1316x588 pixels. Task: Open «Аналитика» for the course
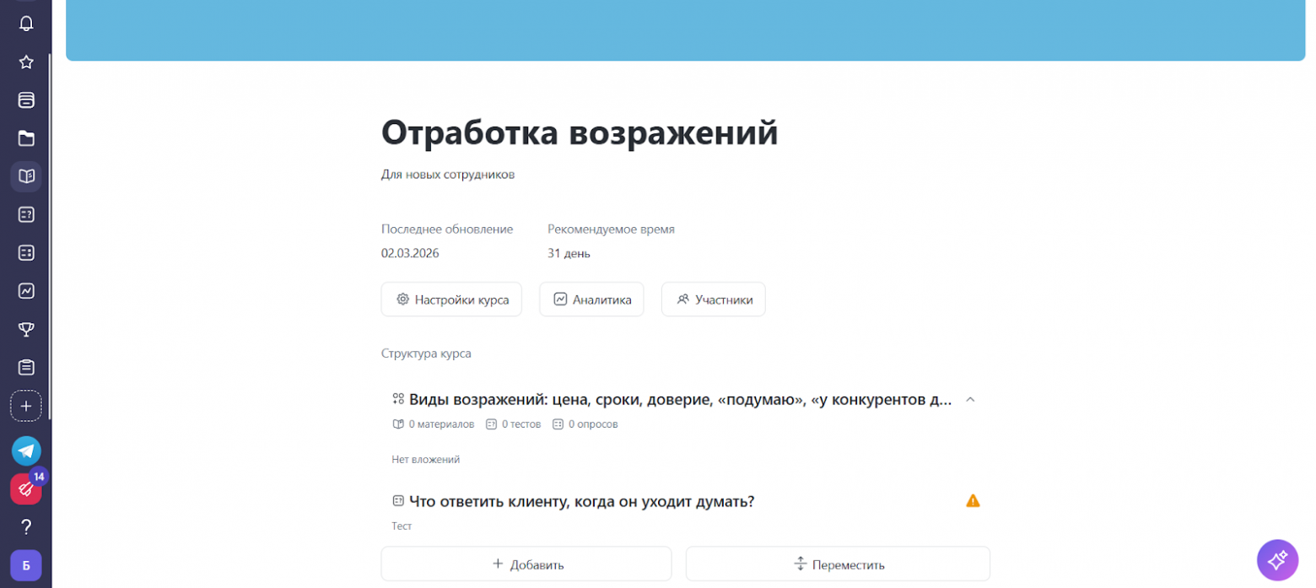[x=591, y=299]
